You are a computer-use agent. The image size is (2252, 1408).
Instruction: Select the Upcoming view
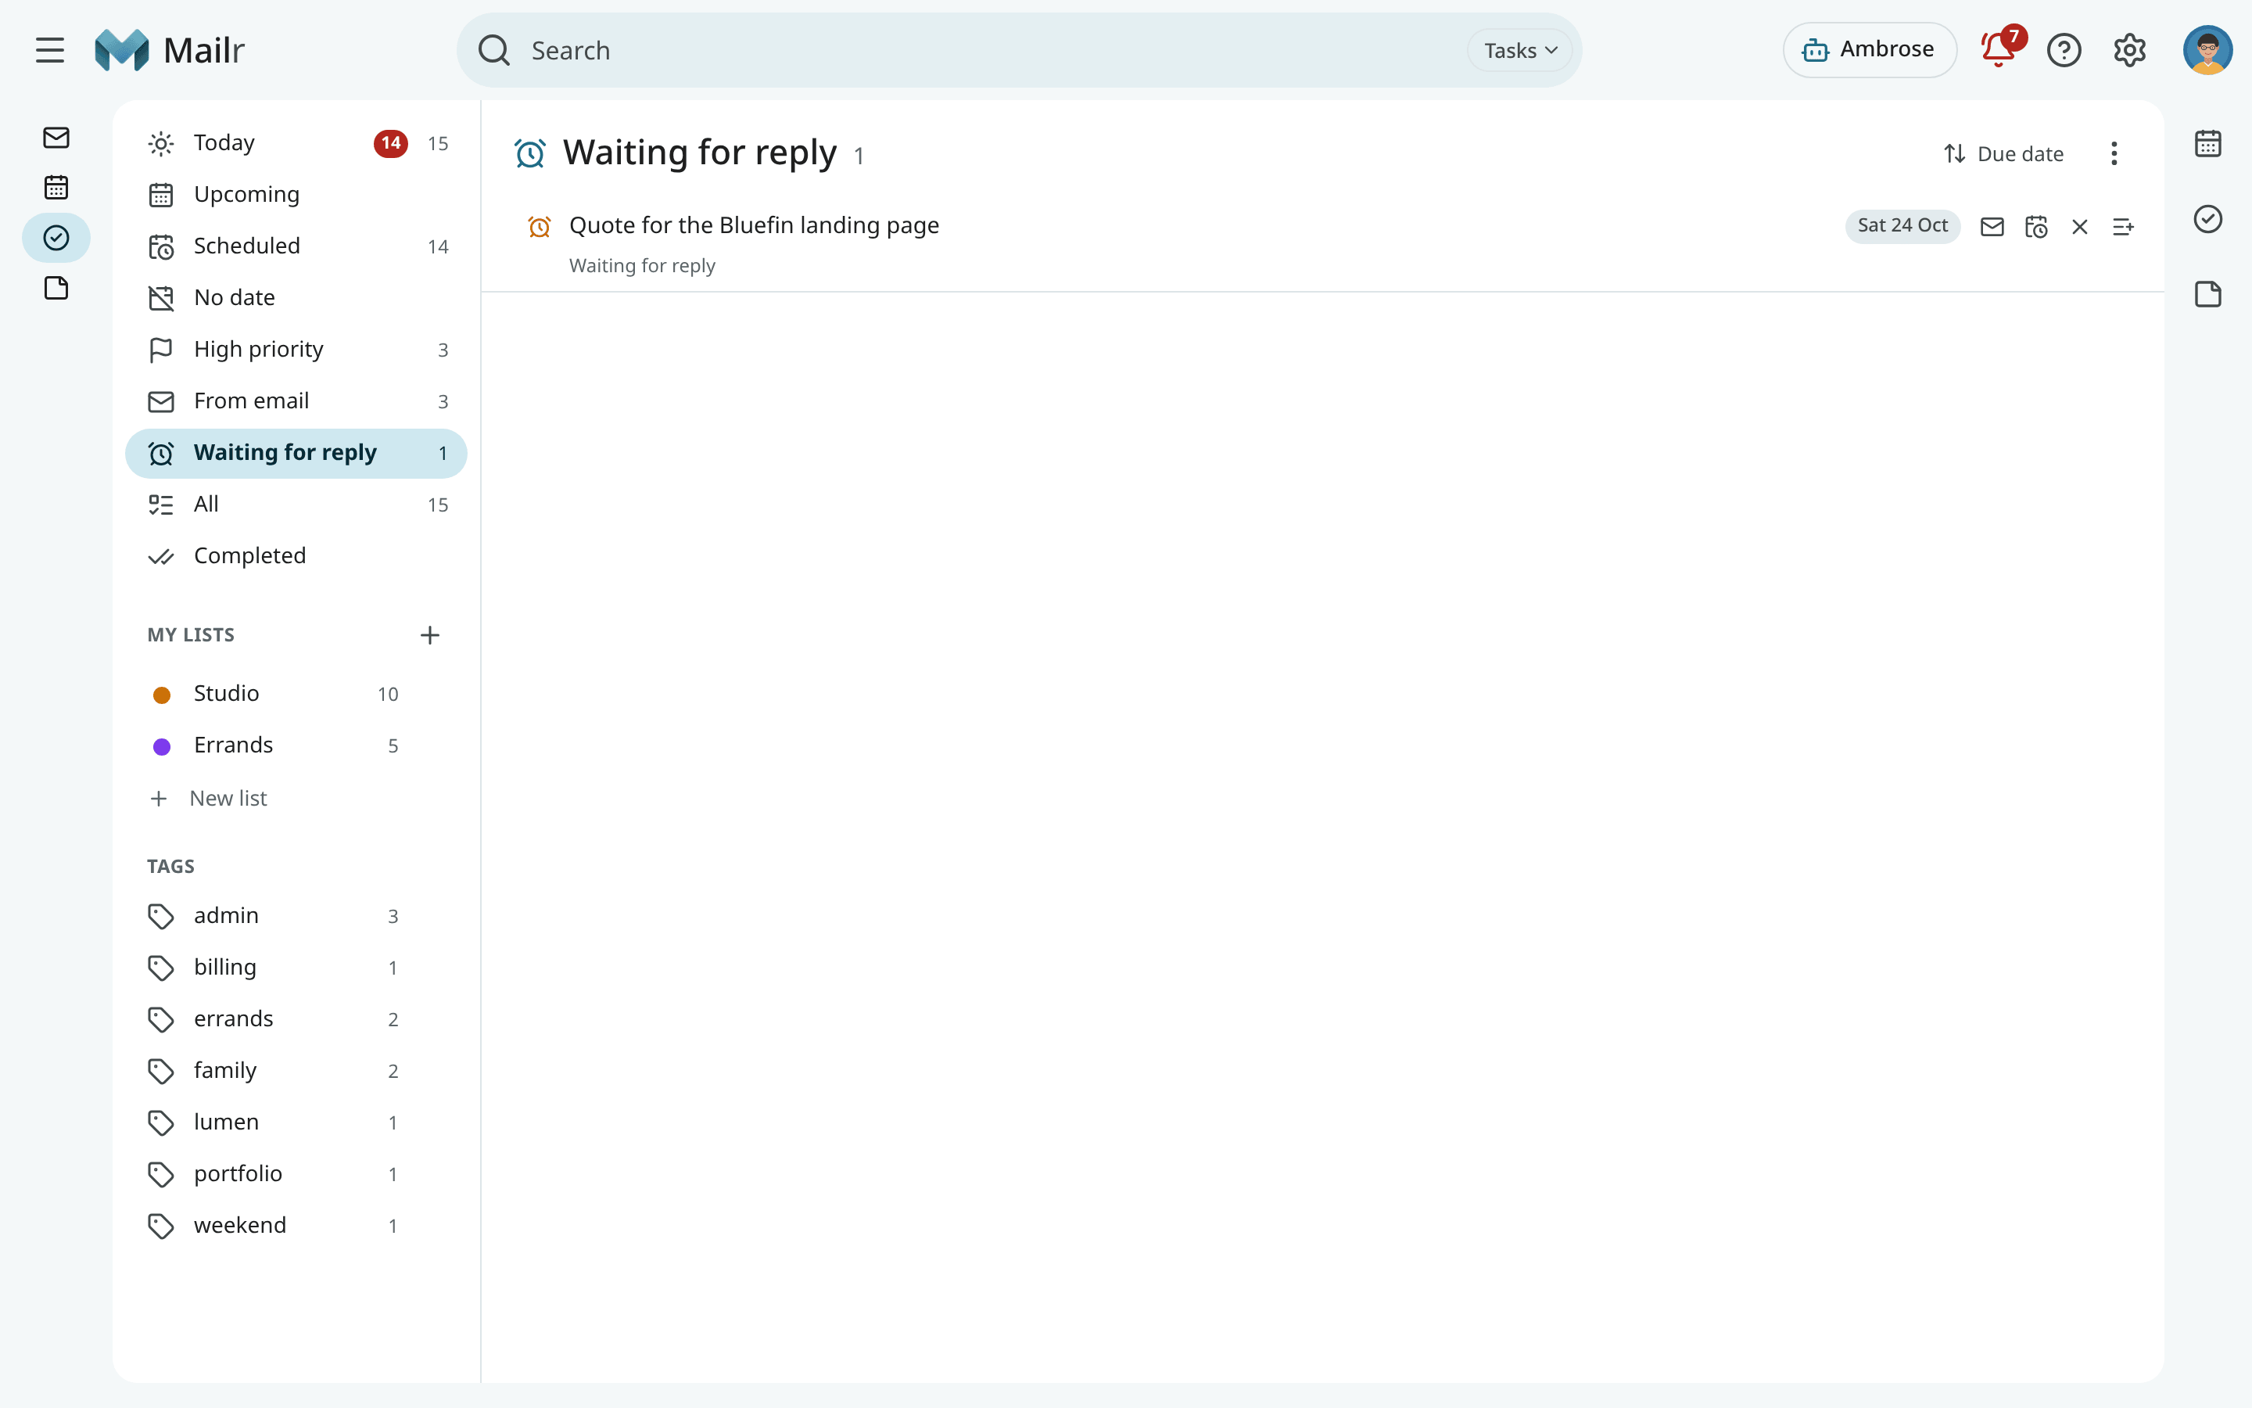(x=296, y=195)
